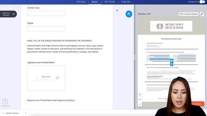Open PDF Connection Settings
This screenshot has height=116, width=207.
188,14
